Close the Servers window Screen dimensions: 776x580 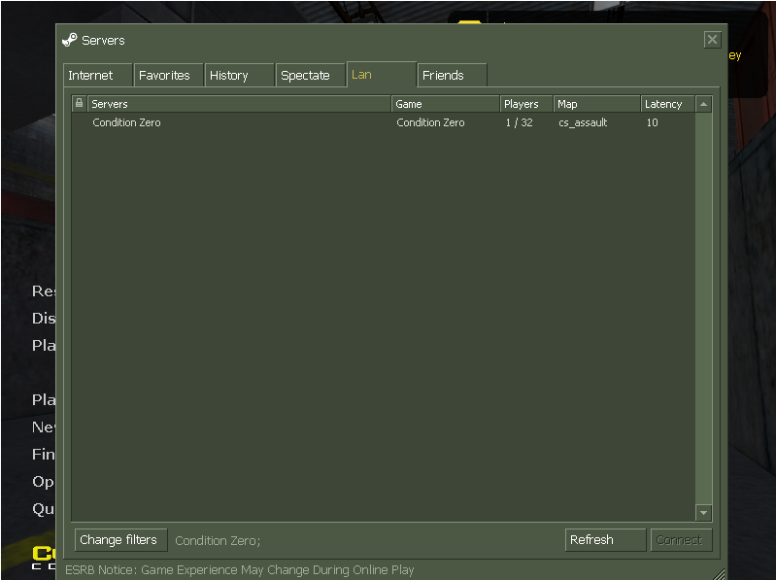[x=712, y=40]
